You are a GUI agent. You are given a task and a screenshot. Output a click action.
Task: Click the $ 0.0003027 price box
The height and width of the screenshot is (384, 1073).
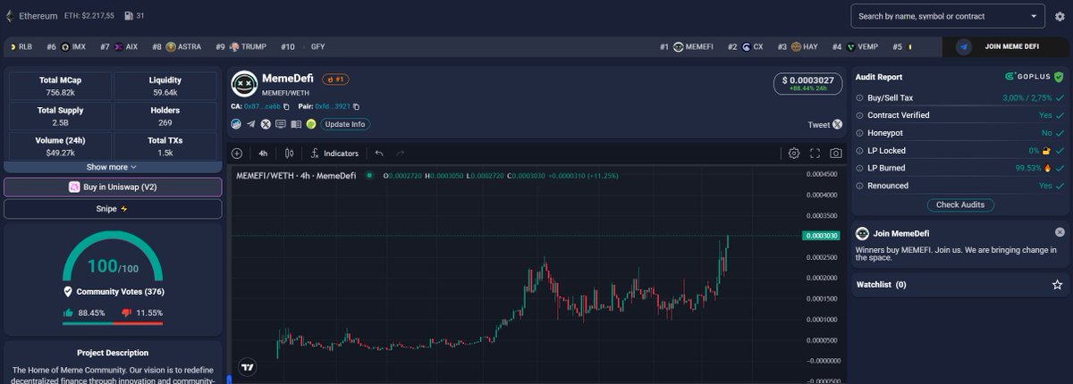click(x=808, y=84)
